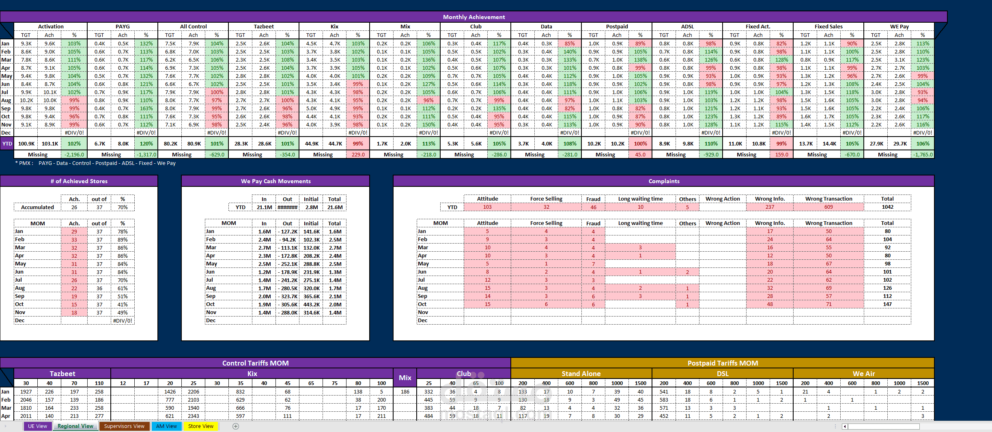The height and width of the screenshot is (432, 992).
Task: Click Activation YTD target 100.9K
Action: 26,143
